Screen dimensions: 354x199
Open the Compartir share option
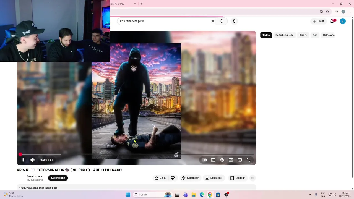(190, 178)
